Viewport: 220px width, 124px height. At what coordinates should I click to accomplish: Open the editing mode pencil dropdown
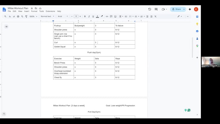(x=180, y=17)
